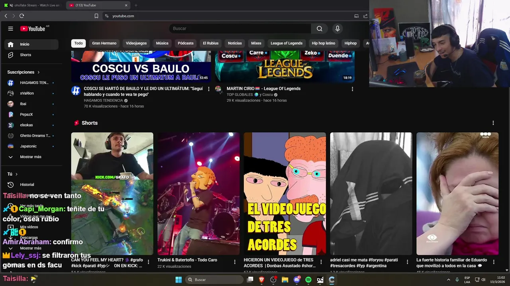The height and width of the screenshot is (286, 510).
Task: Open PepazX channel in subscriptions
Action: pos(31,114)
